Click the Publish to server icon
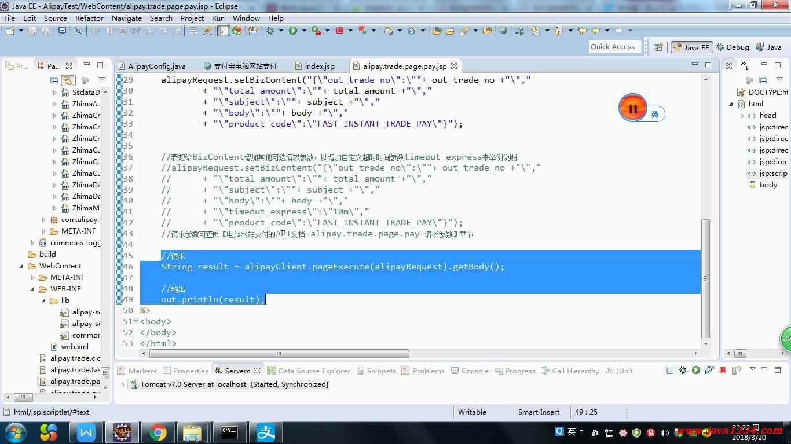 tap(735, 371)
